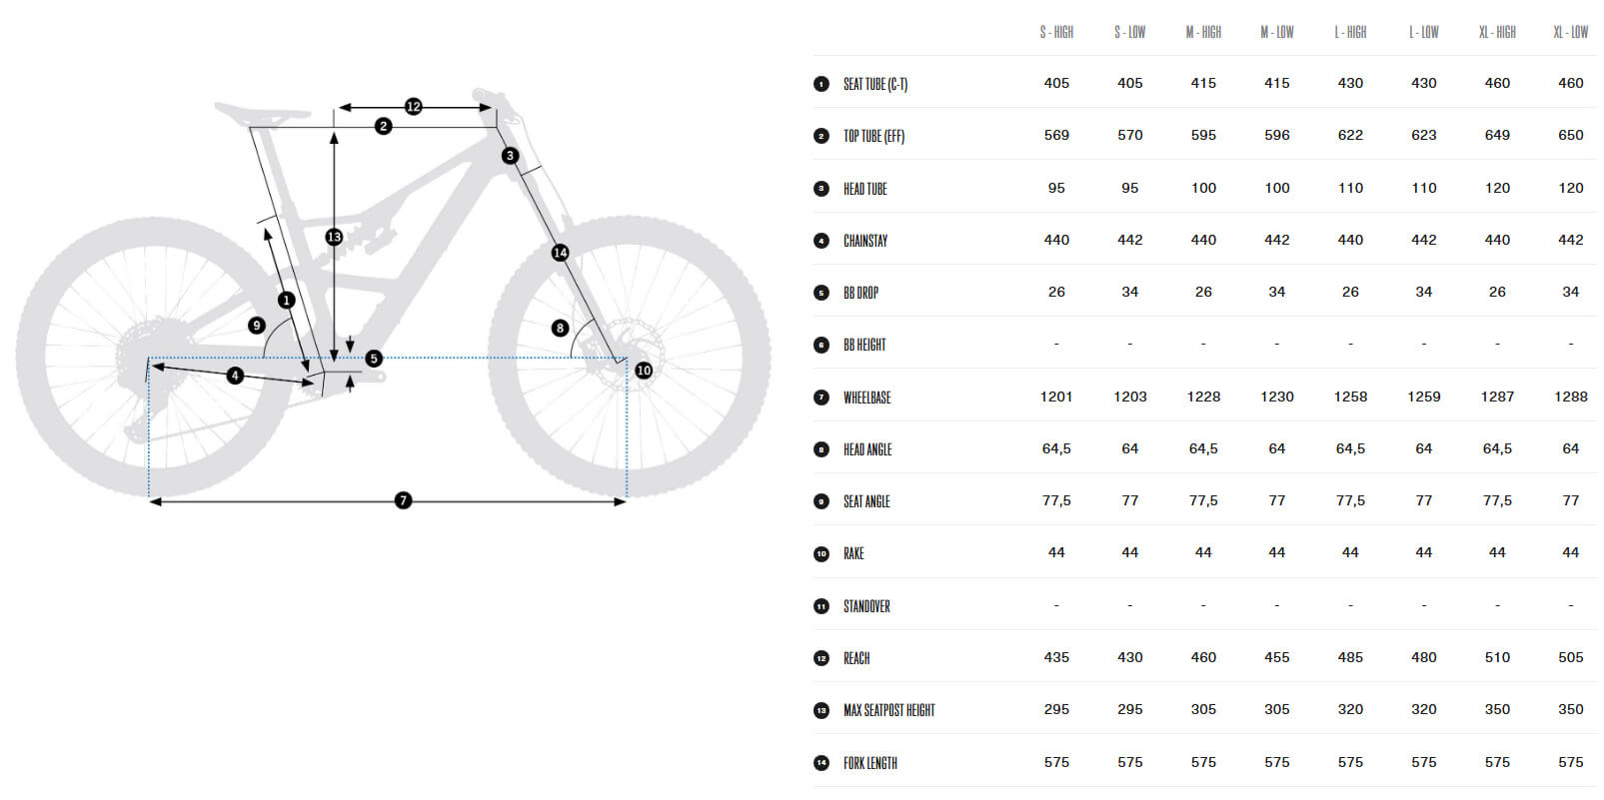Select the number 3 head tube marker on diagram
The image size is (1604, 800).
click(511, 155)
